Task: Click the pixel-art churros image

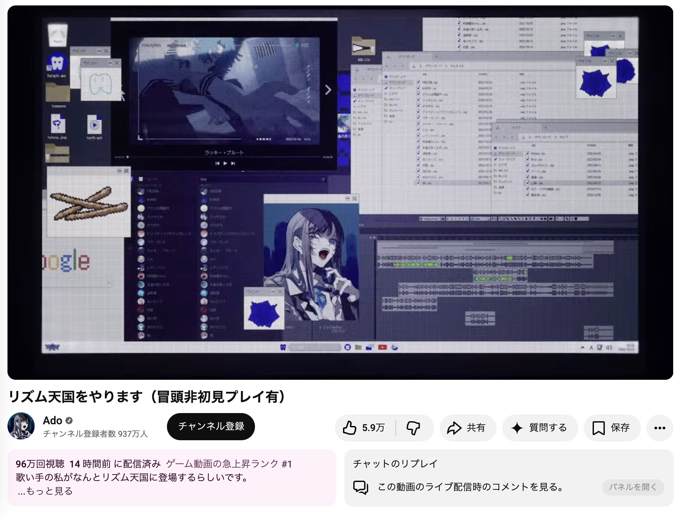Action: [88, 203]
